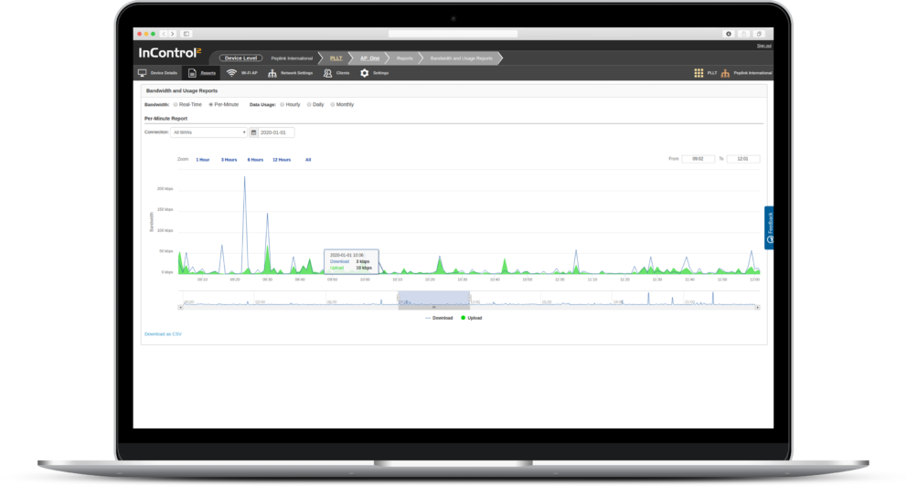Open the Device Details menu label
The image size is (907, 486).
(164, 73)
